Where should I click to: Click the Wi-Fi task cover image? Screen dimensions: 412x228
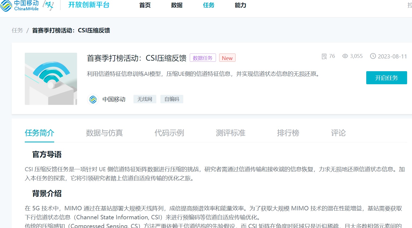click(x=51, y=79)
